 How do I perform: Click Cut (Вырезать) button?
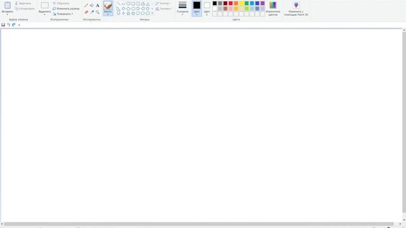point(23,3)
